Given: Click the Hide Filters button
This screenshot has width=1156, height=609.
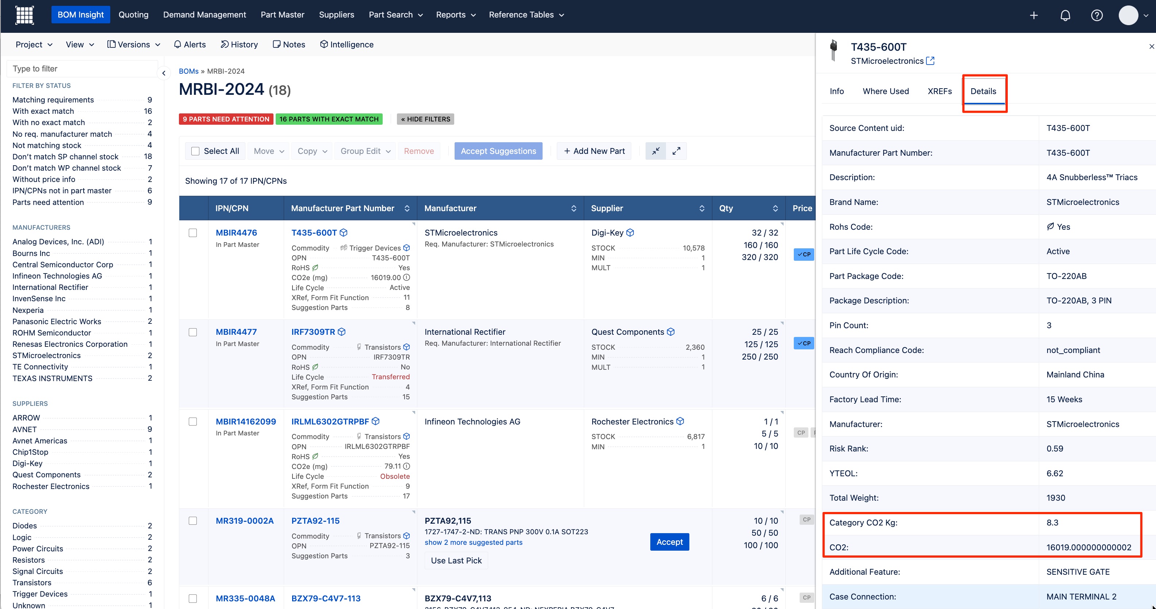Looking at the screenshot, I should pyautogui.click(x=425, y=119).
